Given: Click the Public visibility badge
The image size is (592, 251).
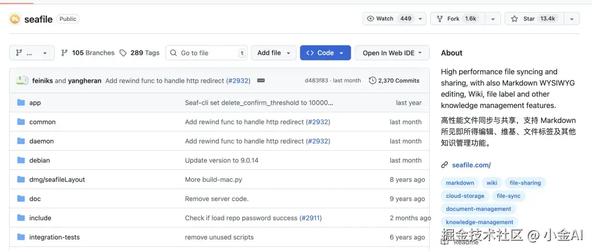Looking at the screenshot, I should 68,19.
